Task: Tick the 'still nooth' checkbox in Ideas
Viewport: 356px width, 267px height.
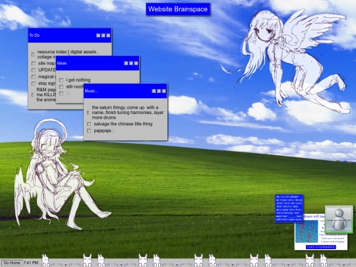Action: pyautogui.click(x=61, y=87)
